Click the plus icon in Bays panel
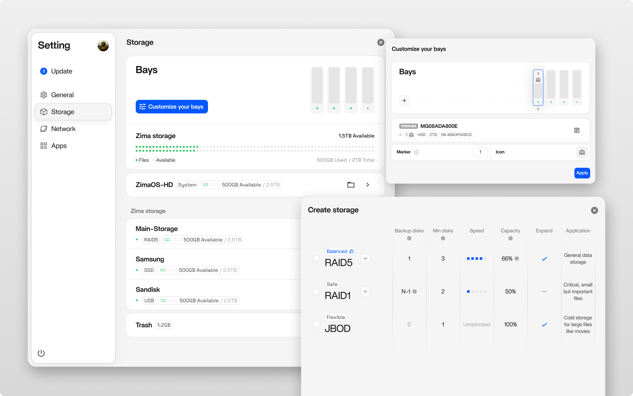This screenshot has width=633, height=396. pyautogui.click(x=404, y=100)
